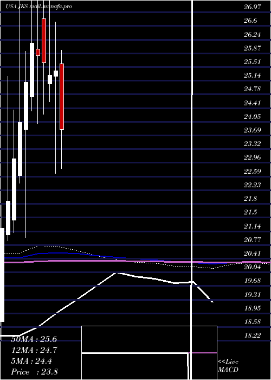Click the last red candlestick ending near 23.8
This screenshot has height=380, width=271.
(x=62, y=97)
